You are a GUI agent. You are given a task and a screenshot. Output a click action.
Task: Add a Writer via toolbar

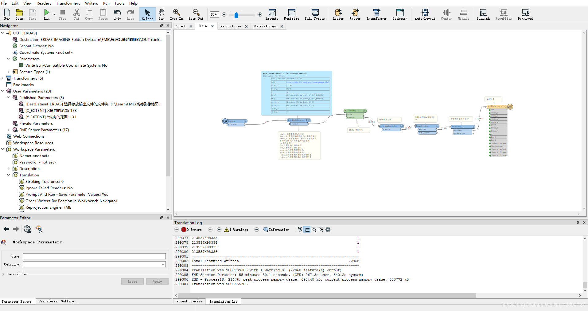pyautogui.click(x=355, y=14)
